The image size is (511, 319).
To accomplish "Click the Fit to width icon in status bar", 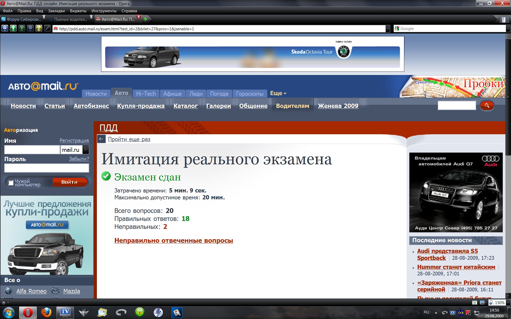I will [475, 303].
